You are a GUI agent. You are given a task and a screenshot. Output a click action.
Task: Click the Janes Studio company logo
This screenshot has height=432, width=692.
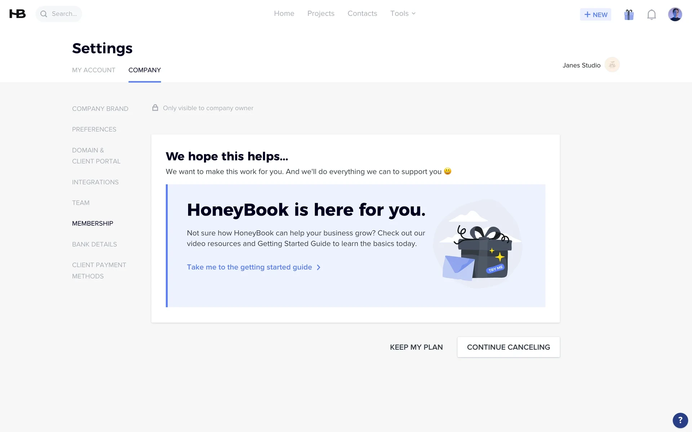[612, 65]
